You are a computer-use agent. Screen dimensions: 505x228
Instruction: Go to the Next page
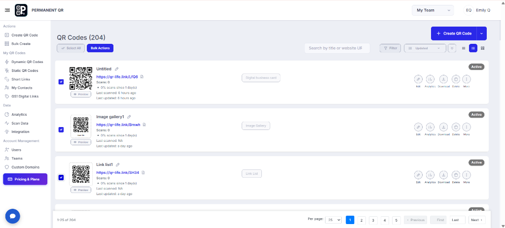coord(477,220)
